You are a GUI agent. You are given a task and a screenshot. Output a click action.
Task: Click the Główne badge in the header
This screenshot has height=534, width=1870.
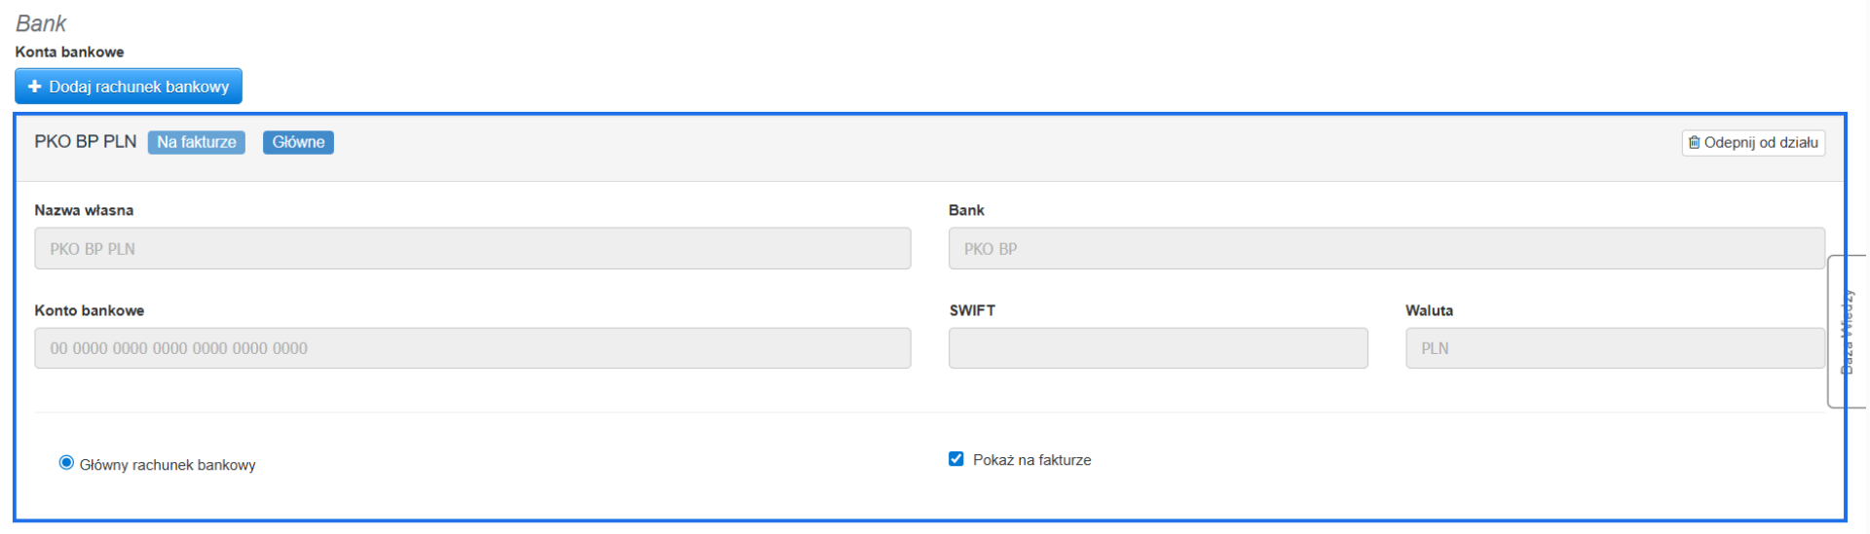(298, 143)
